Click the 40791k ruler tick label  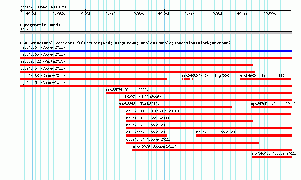32,13
